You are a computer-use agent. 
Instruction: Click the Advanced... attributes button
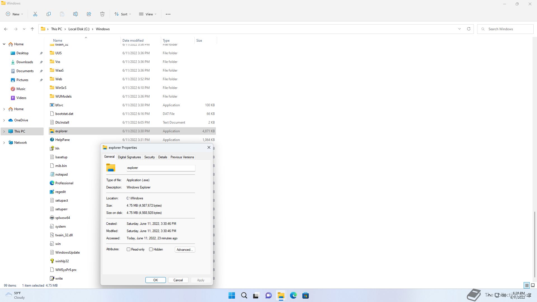[x=185, y=250]
